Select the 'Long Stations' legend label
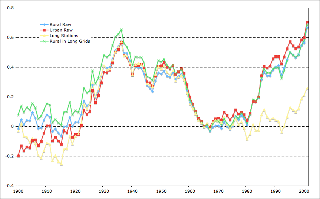Image resolution: width=320 pixels, height=199 pixels. tap(63, 36)
